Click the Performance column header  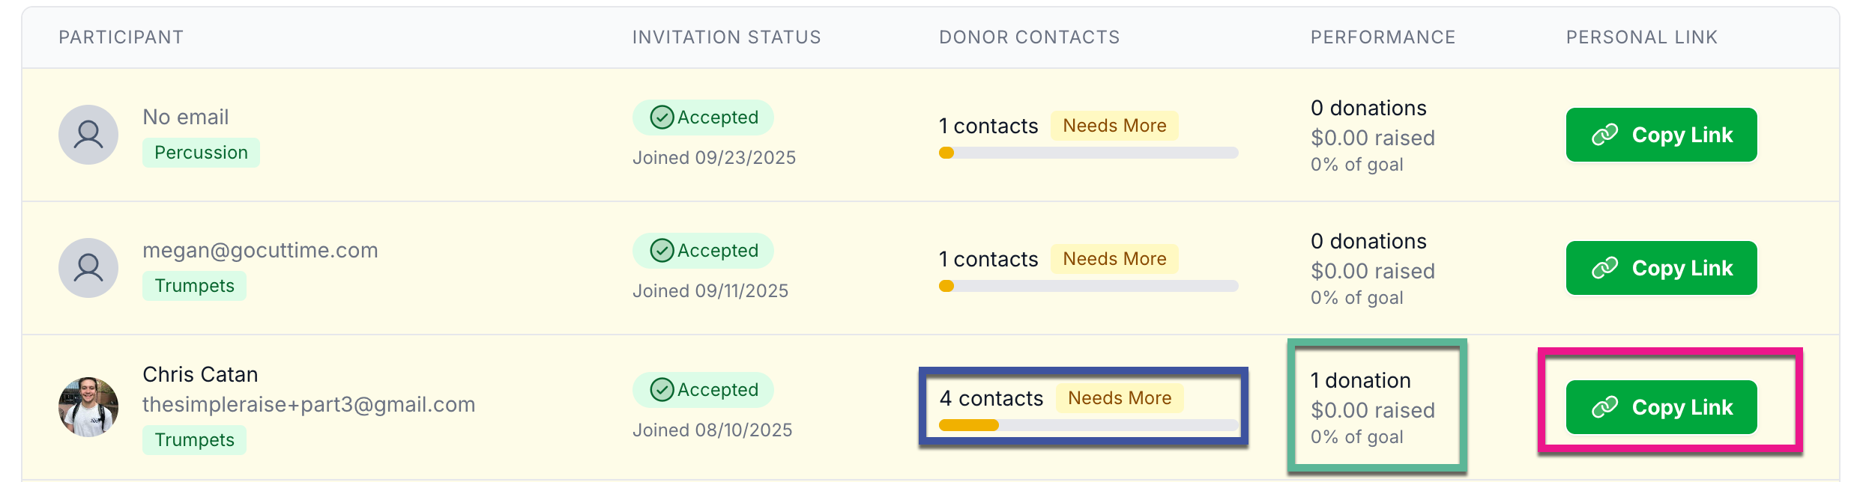(1383, 37)
